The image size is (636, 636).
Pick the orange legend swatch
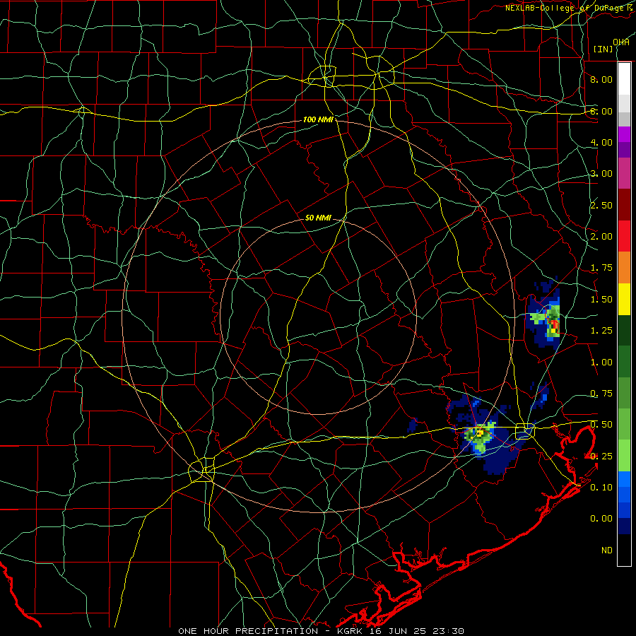click(x=624, y=268)
